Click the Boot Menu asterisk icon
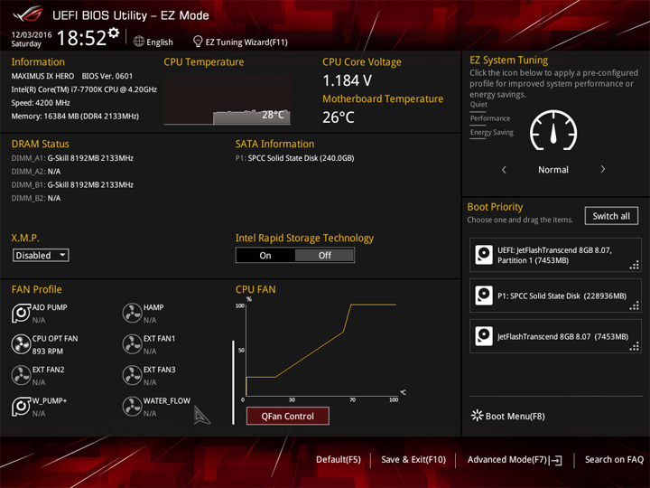Image resolution: width=650 pixels, height=488 pixels. point(478,416)
